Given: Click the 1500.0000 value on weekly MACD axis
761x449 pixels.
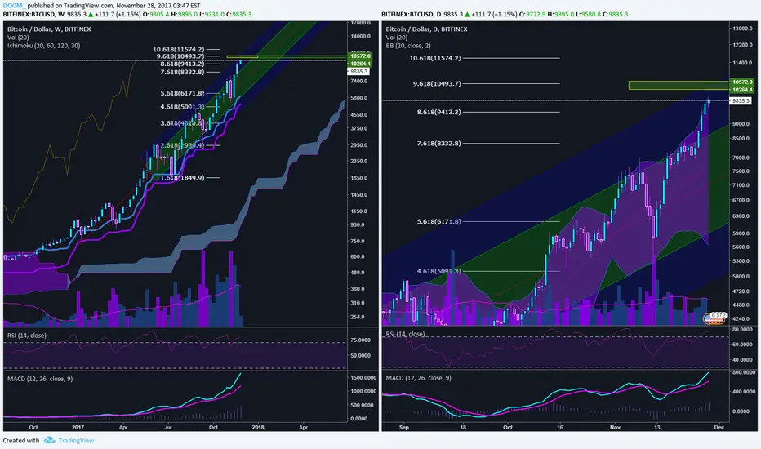Looking at the screenshot, I should pos(363,378).
